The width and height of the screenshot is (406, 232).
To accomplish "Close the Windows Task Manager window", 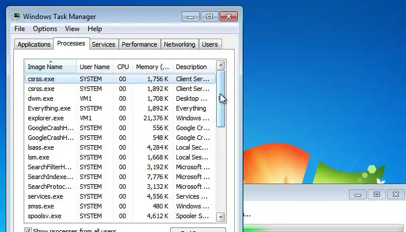I will [228, 17].
